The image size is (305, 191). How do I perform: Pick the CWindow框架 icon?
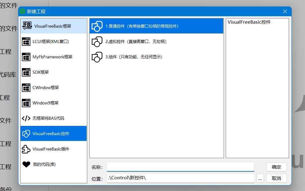(x=26, y=88)
